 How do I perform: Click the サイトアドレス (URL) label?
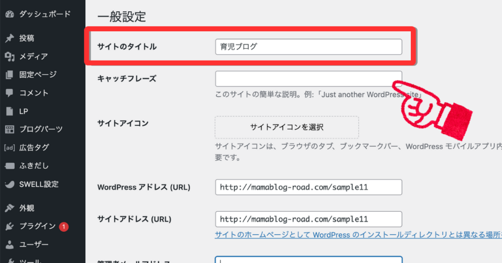tap(134, 219)
